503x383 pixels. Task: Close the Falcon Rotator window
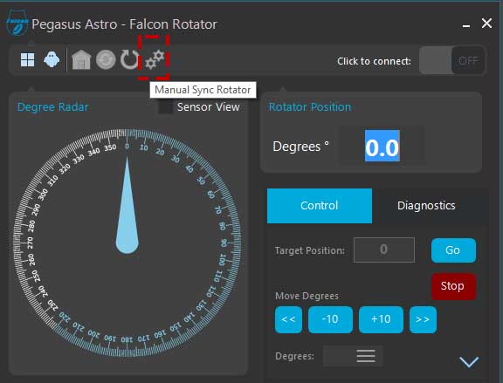(486, 23)
